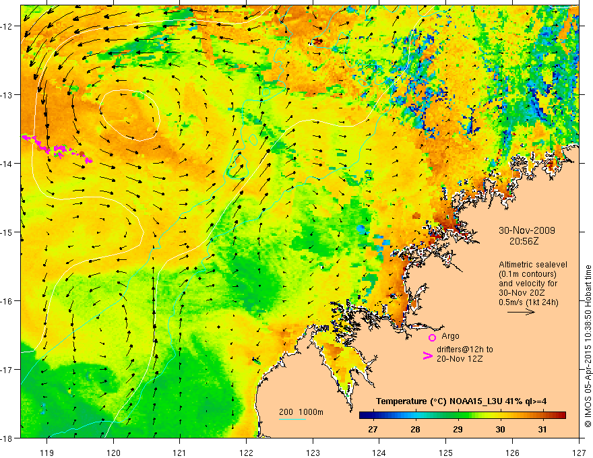The height and width of the screenshot is (458, 593).
Task: Click the latitude axis label -18
Action: click(x=7, y=438)
